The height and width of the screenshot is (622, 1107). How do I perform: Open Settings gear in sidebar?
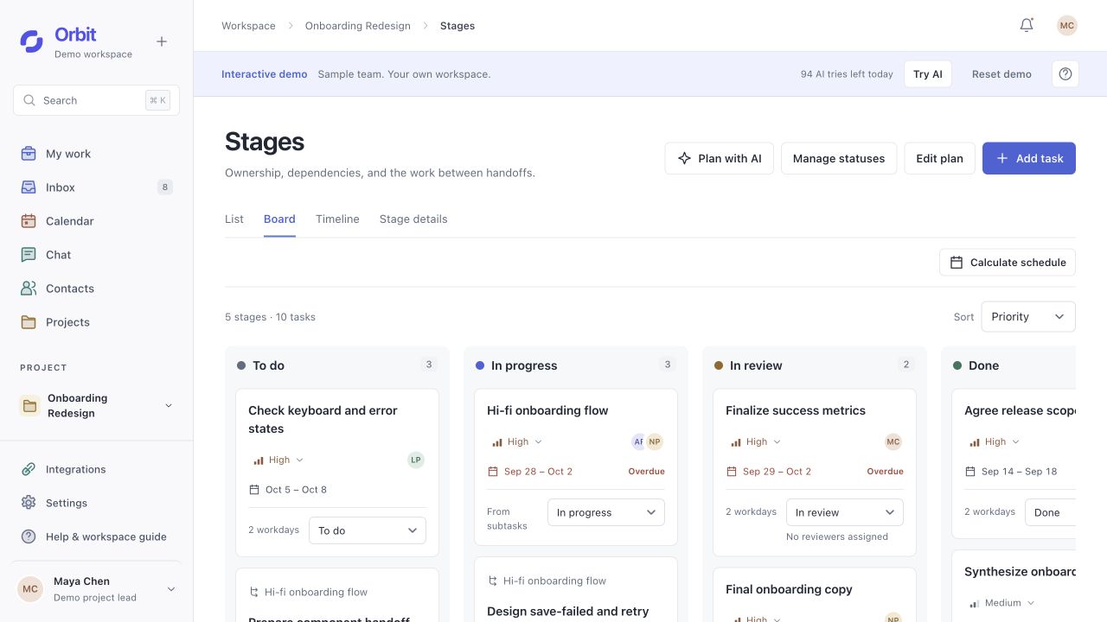[97, 503]
